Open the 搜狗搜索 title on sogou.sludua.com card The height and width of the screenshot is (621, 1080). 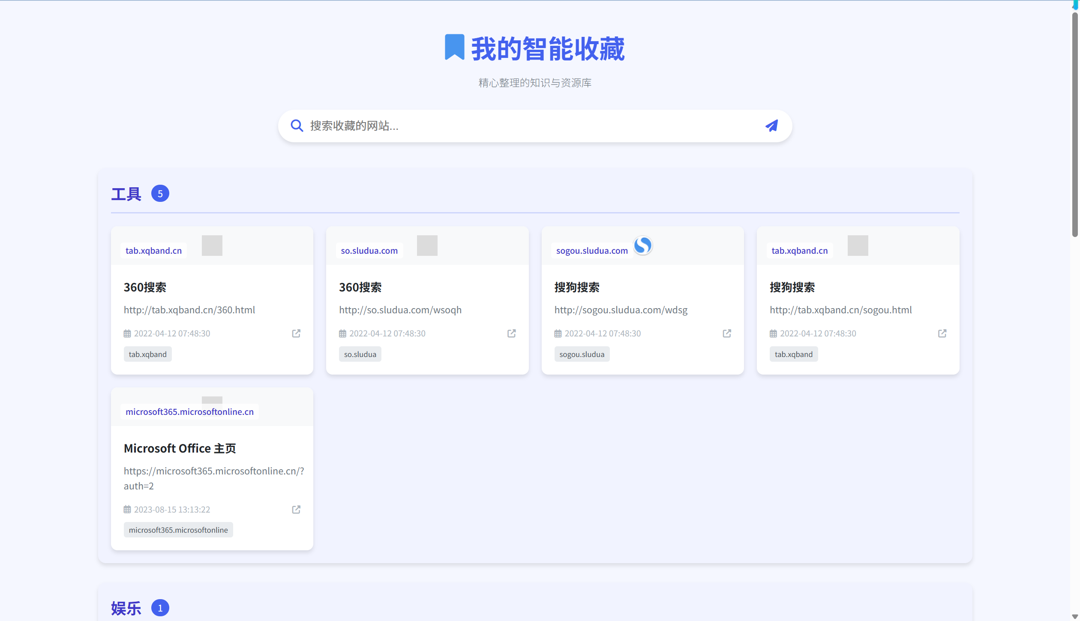(x=577, y=287)
